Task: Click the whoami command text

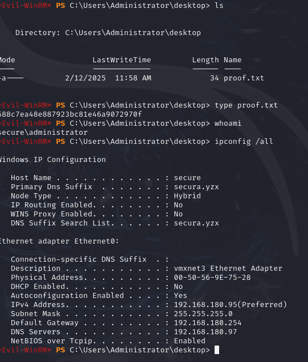Action: pyautogui.click(x=228, y=123)
